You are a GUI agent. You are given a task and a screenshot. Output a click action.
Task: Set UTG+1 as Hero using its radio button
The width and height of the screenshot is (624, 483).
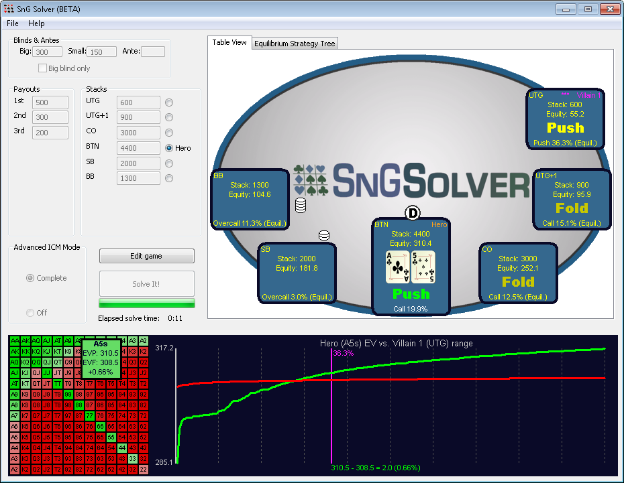coord(169,117)
